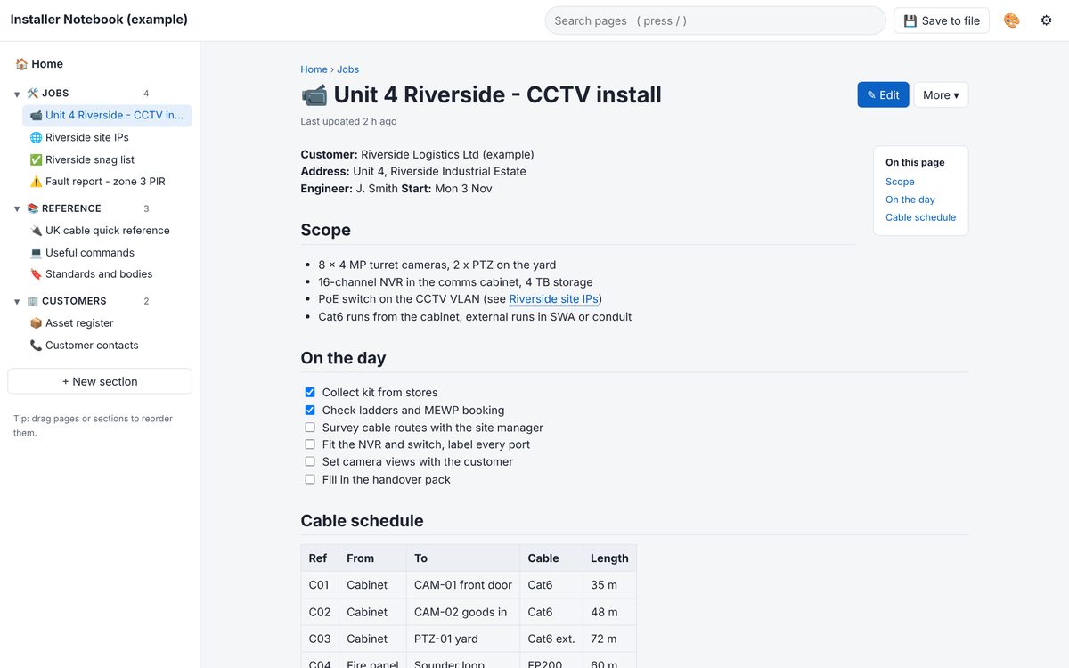
Task: Open Useful commands page
Action: pos(107,253)
